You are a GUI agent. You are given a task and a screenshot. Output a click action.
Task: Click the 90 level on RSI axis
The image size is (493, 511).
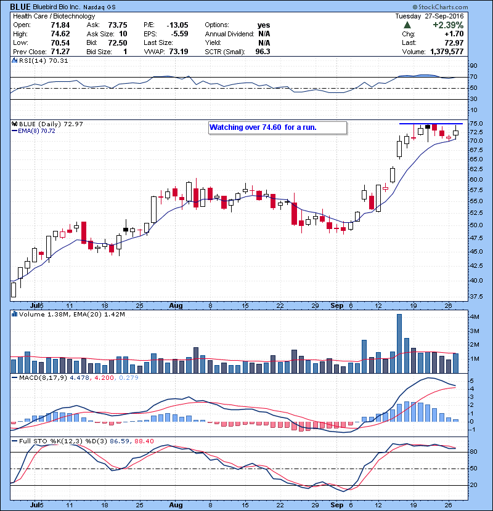(x=473, y=65)
